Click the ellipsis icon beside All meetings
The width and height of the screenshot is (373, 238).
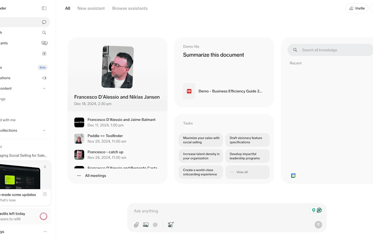tap(79, 176)
